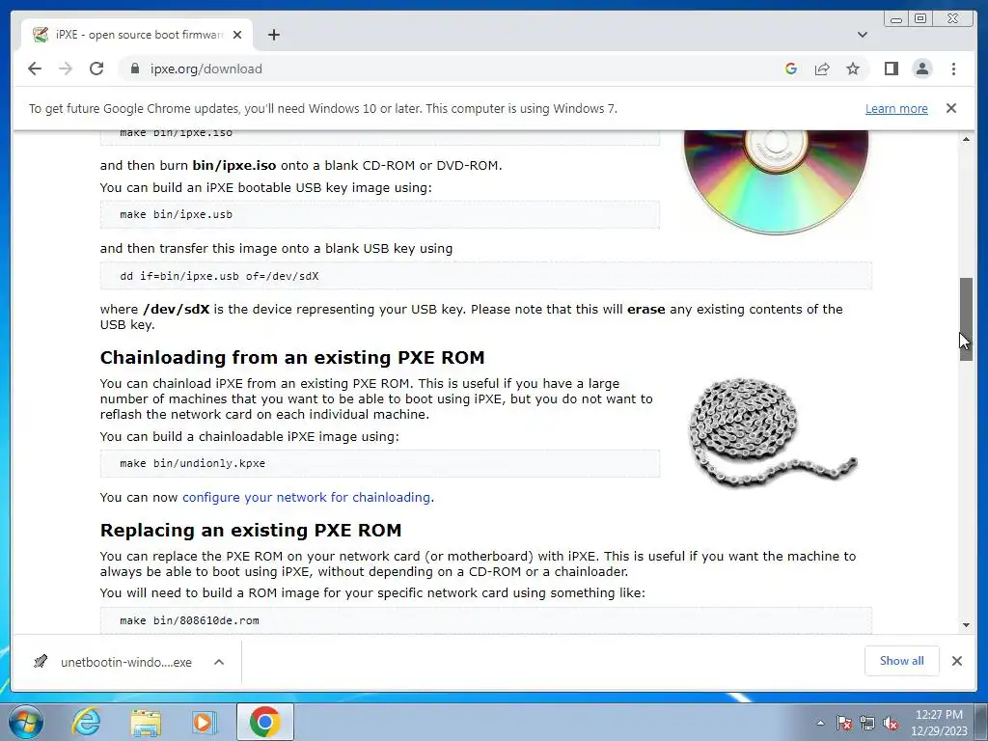Bookmark this page with the star icon
988x741 pixels.
(x=853, y=69)
